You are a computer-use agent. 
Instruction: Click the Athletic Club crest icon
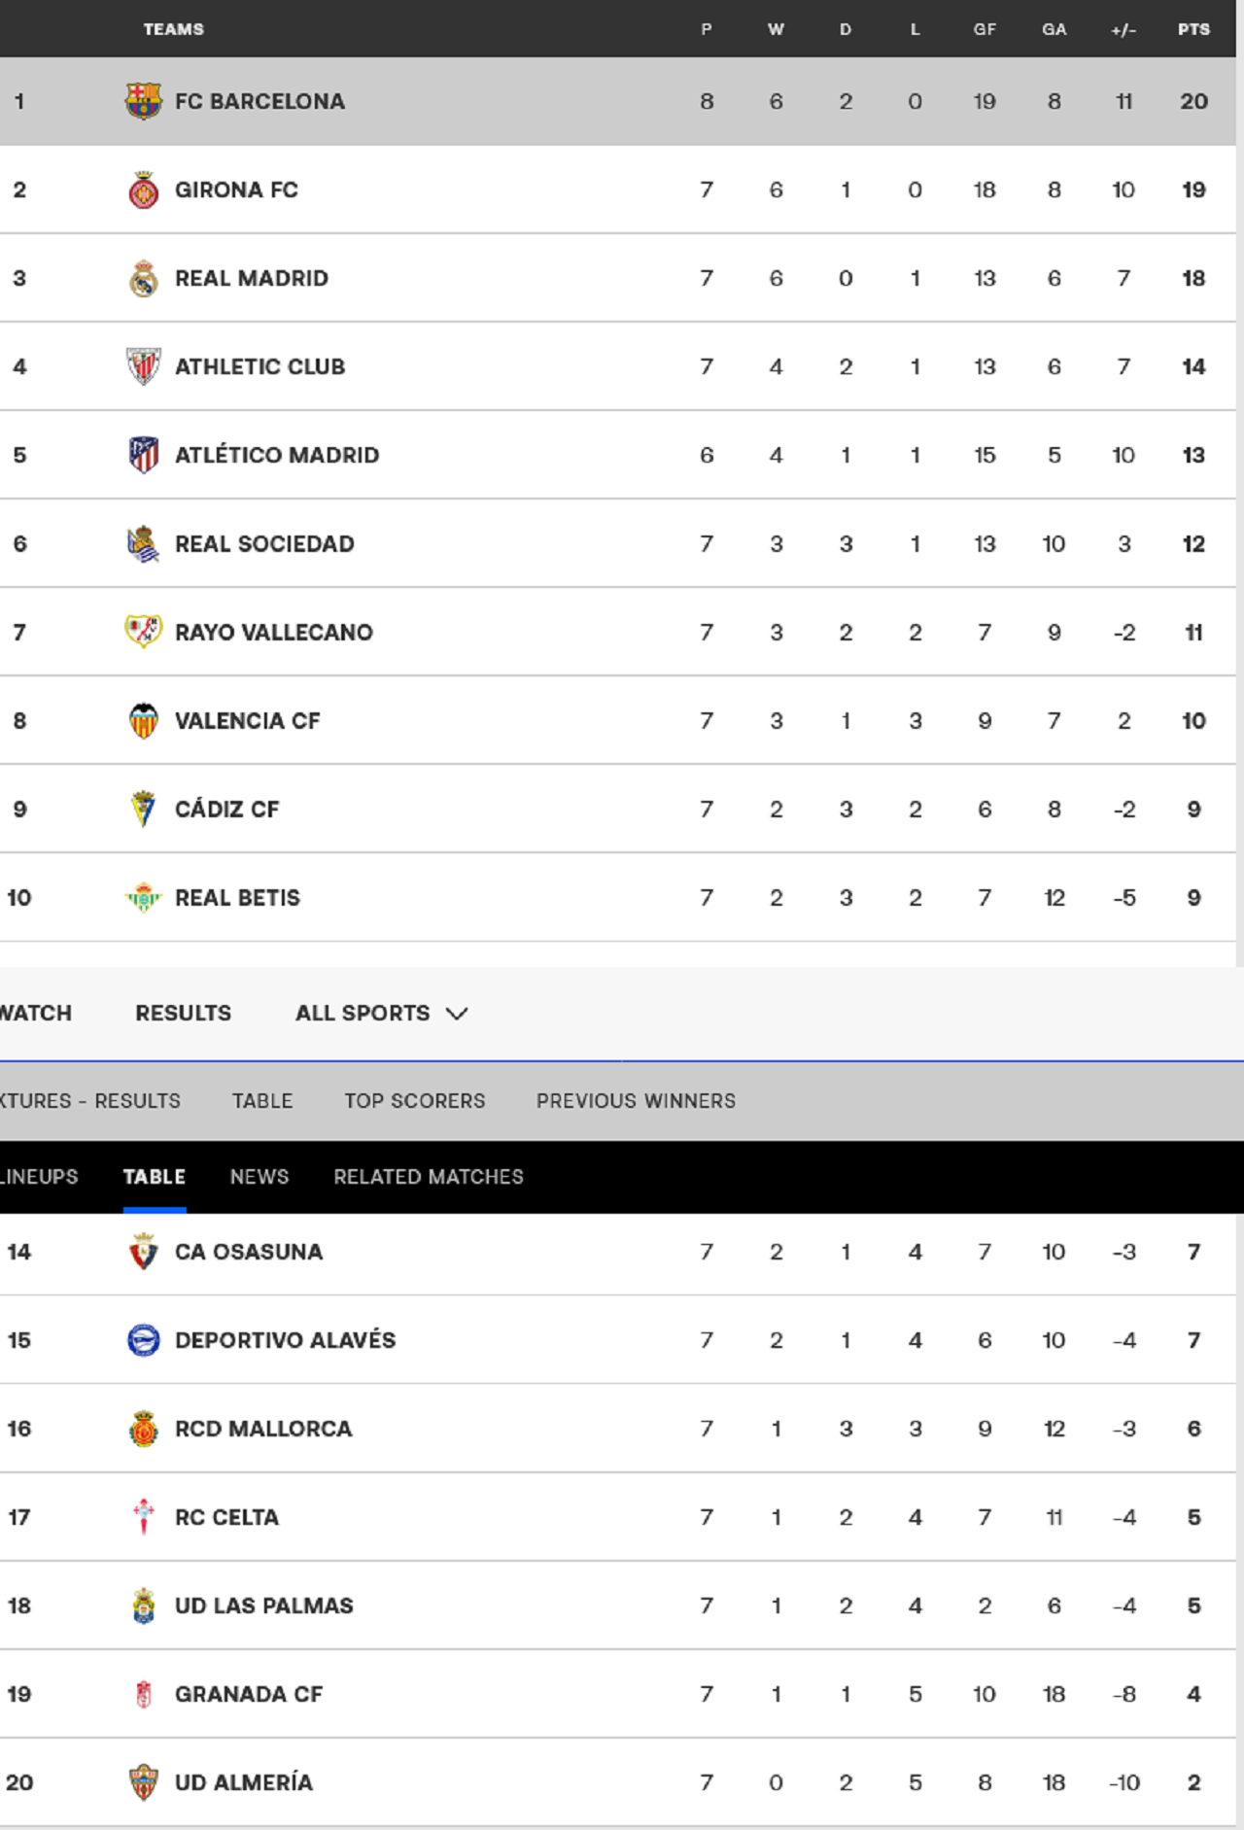pyautogui.click(x=144, y=367)
